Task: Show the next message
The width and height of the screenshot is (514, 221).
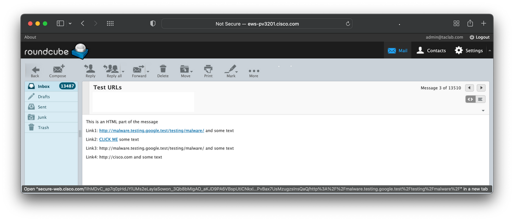Action: click(481, 88)
